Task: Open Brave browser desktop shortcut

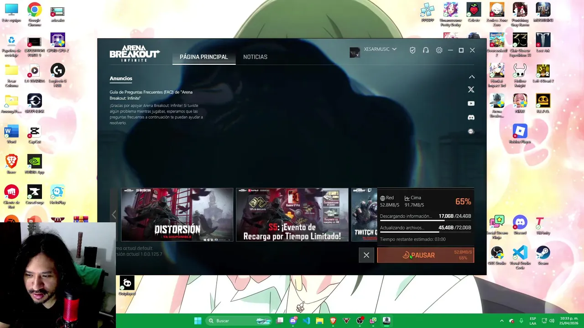Action: [11, 165]
